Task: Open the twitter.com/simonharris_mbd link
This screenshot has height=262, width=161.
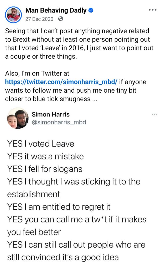Action: (61, 82)
